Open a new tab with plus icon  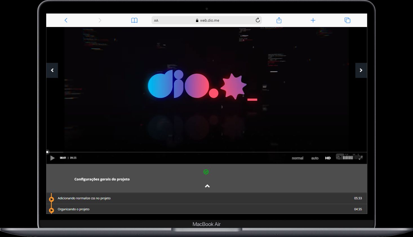point(313,20)
